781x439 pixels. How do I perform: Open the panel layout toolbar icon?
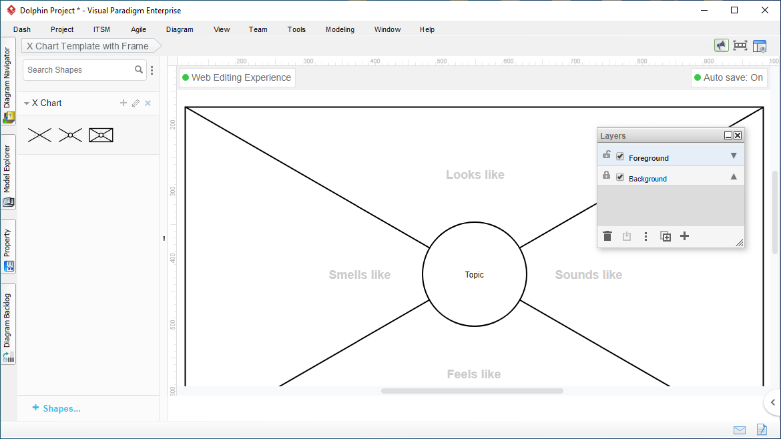(x=760, y=46)
